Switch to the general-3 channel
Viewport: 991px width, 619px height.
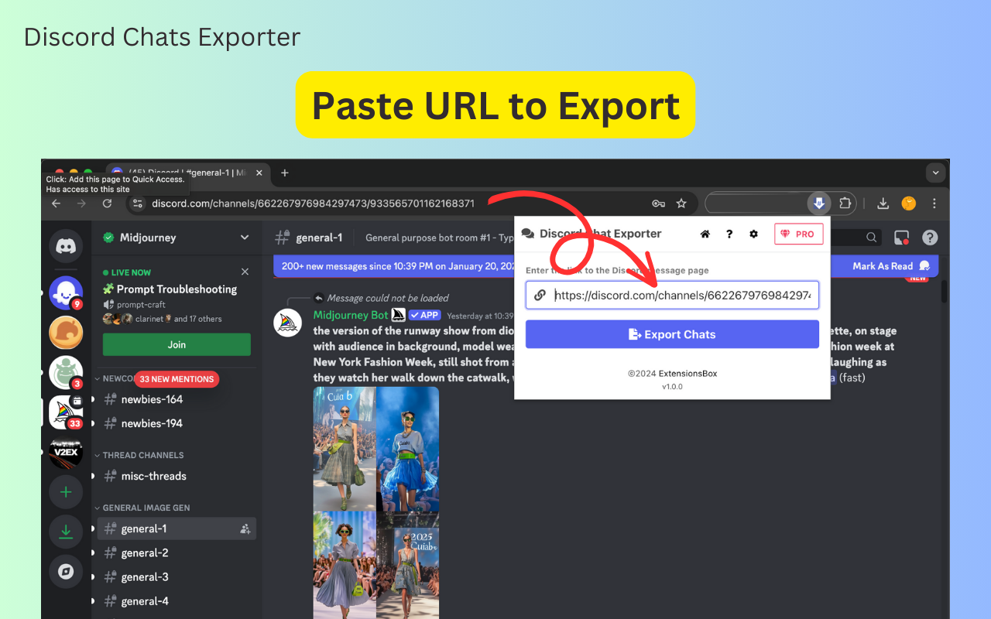[x=175, y=577]
